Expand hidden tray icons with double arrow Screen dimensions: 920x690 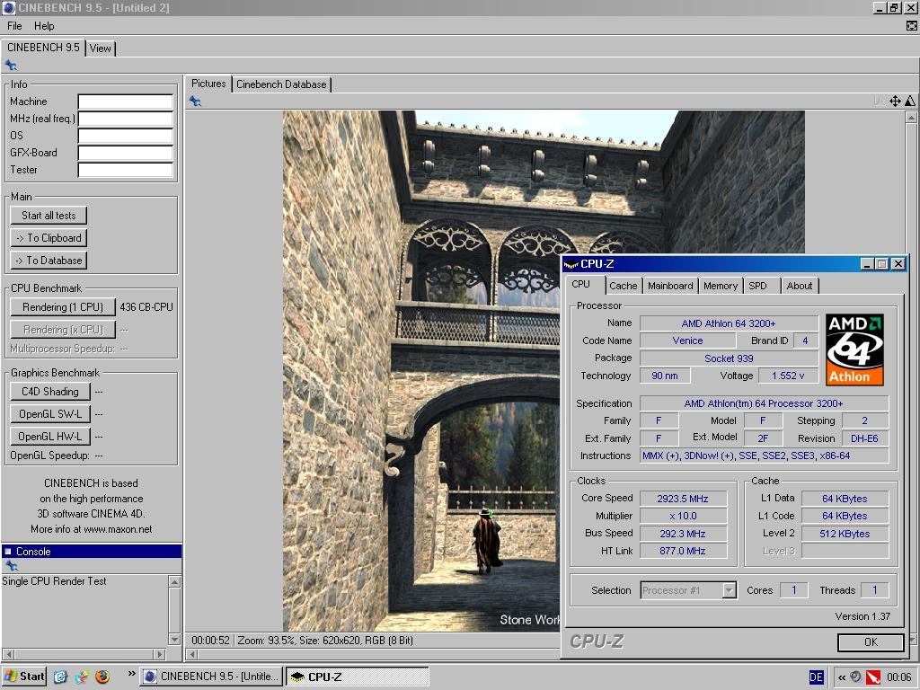pyautogui.click(x=841, y=677)
